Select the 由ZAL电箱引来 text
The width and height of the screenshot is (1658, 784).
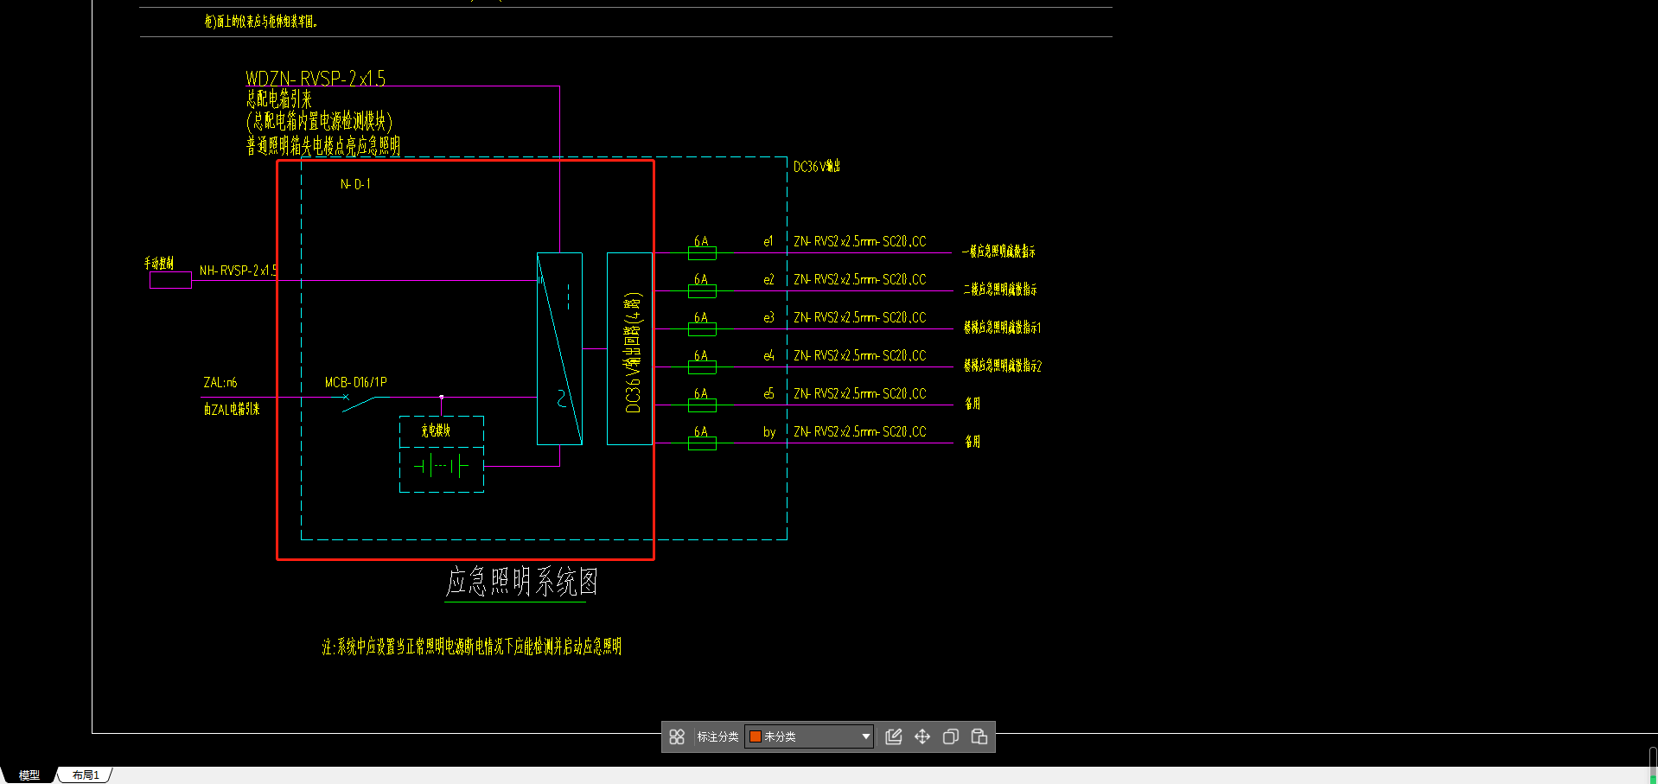click(x=232, y=409)
